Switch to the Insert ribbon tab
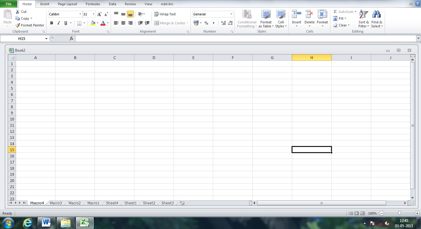421x229 pixels. coord(45,4)
